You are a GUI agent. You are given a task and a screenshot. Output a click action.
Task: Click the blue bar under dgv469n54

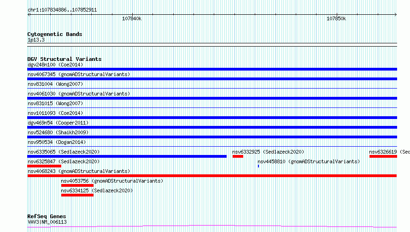(x=212, y=127)
